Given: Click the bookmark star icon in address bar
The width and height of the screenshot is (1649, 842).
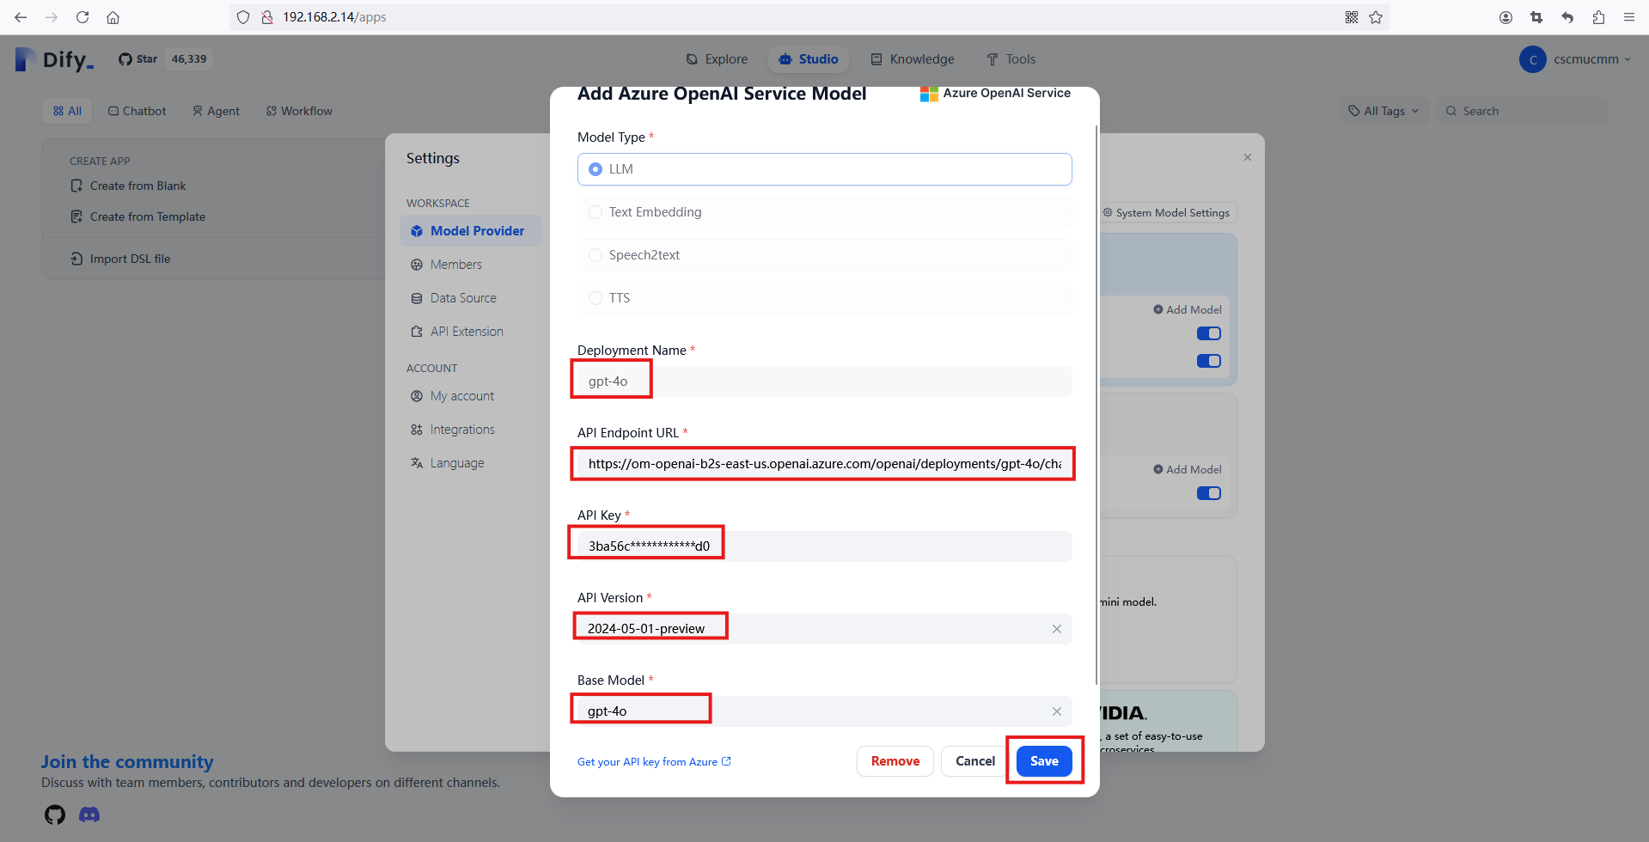Looking at the screenshot, I should coord(1376,17).
